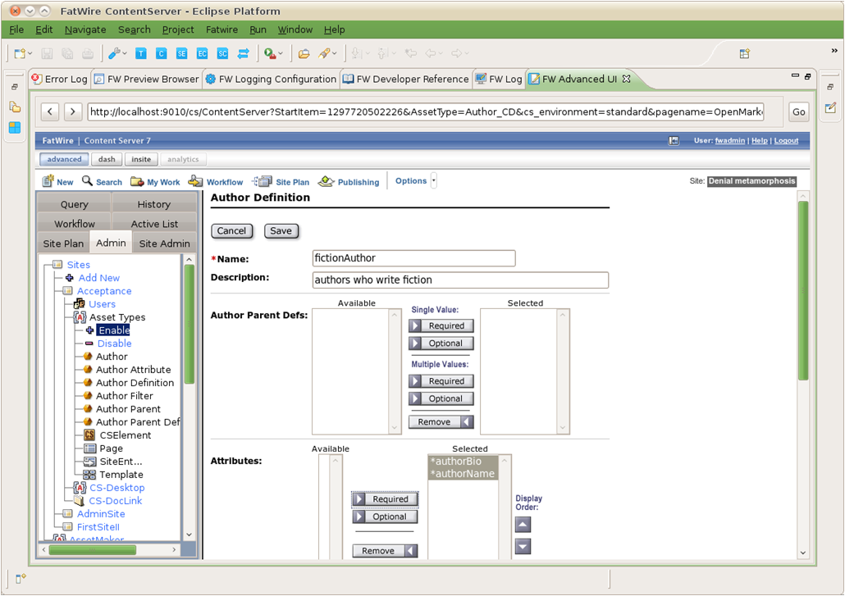845x596 pixels.
Task: Click the Run external tools icon
Action: (270, 53)
